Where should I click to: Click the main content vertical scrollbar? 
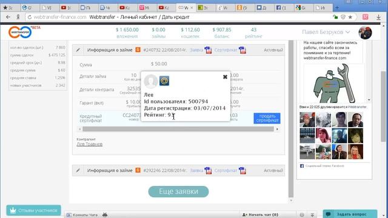pyautogui.click(x=291, y=119)
